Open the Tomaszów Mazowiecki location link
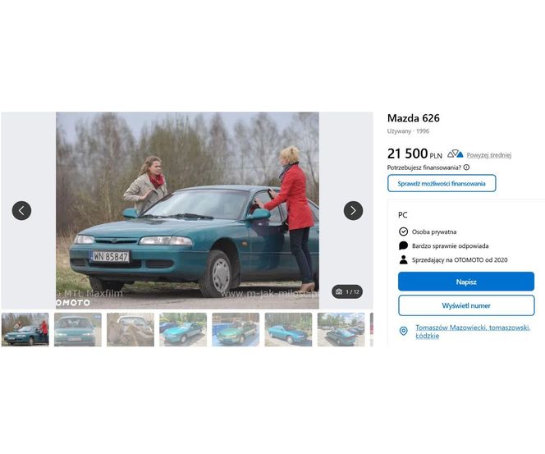The width and height of the screenshot is (545, 454). coord(472,332)
